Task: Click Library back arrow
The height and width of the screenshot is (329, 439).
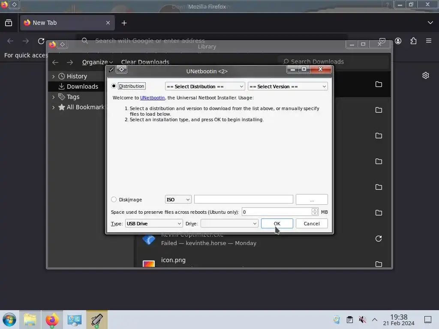Action: tap(55, 62)
